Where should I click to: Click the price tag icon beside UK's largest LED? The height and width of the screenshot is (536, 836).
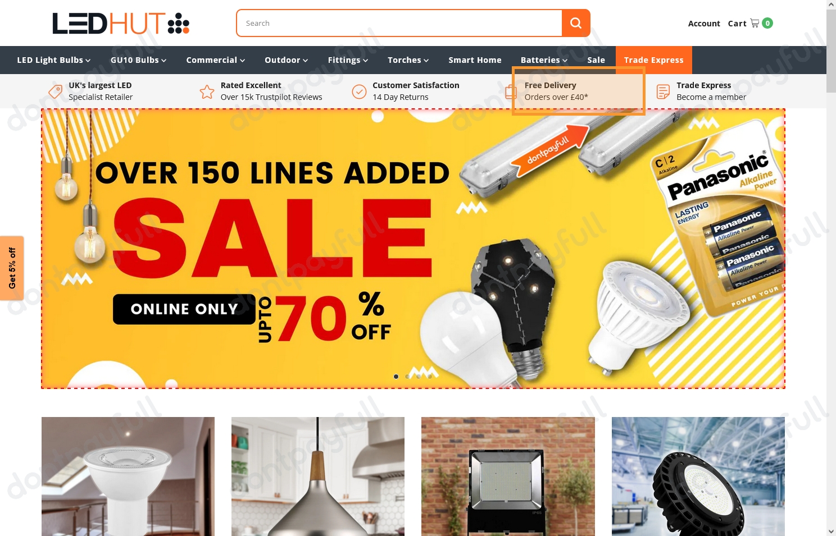(55, 91)
